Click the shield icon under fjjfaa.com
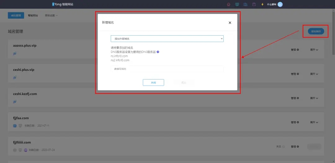Image resolution: width=335 pixels, height=163 pixels. pos(20,126)
